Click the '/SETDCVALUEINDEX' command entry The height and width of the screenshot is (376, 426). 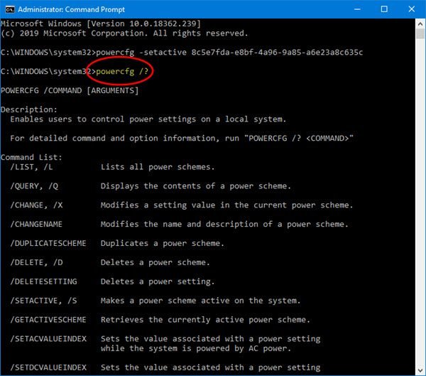(48, 367)
